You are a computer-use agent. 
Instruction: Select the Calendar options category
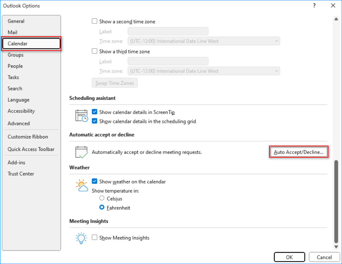[31, 44]
